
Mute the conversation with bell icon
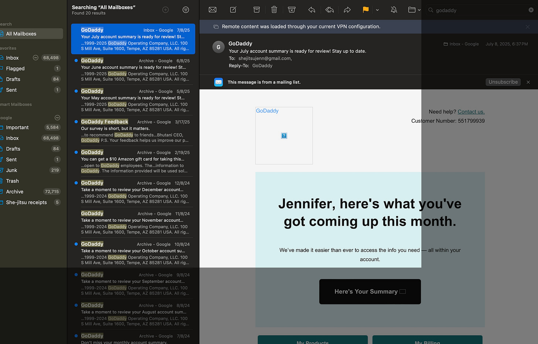coord(394,10)
